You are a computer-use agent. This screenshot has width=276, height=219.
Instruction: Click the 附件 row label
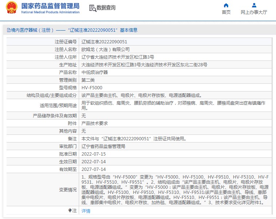(72, 123)
